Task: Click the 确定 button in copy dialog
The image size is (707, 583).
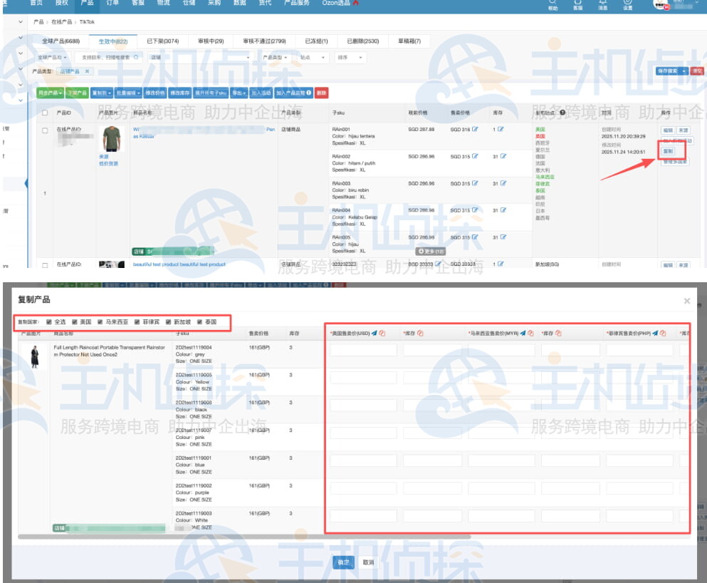Action: [x=343, y=562]
